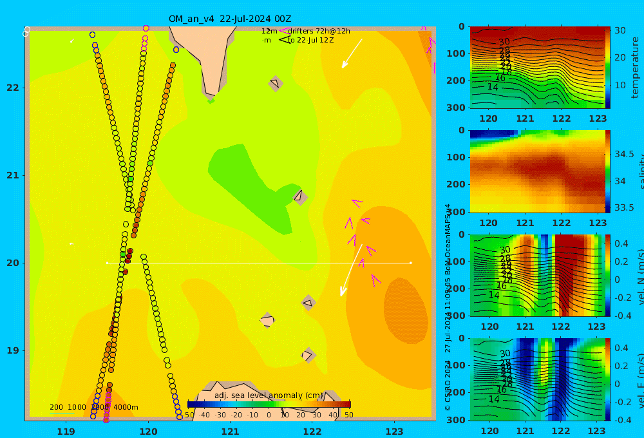The width and height of the screenshot is (644, 438).
Task: Click the white horizontal section line at latitude 20
Action: pyautogui.click(x=259, y=263)
